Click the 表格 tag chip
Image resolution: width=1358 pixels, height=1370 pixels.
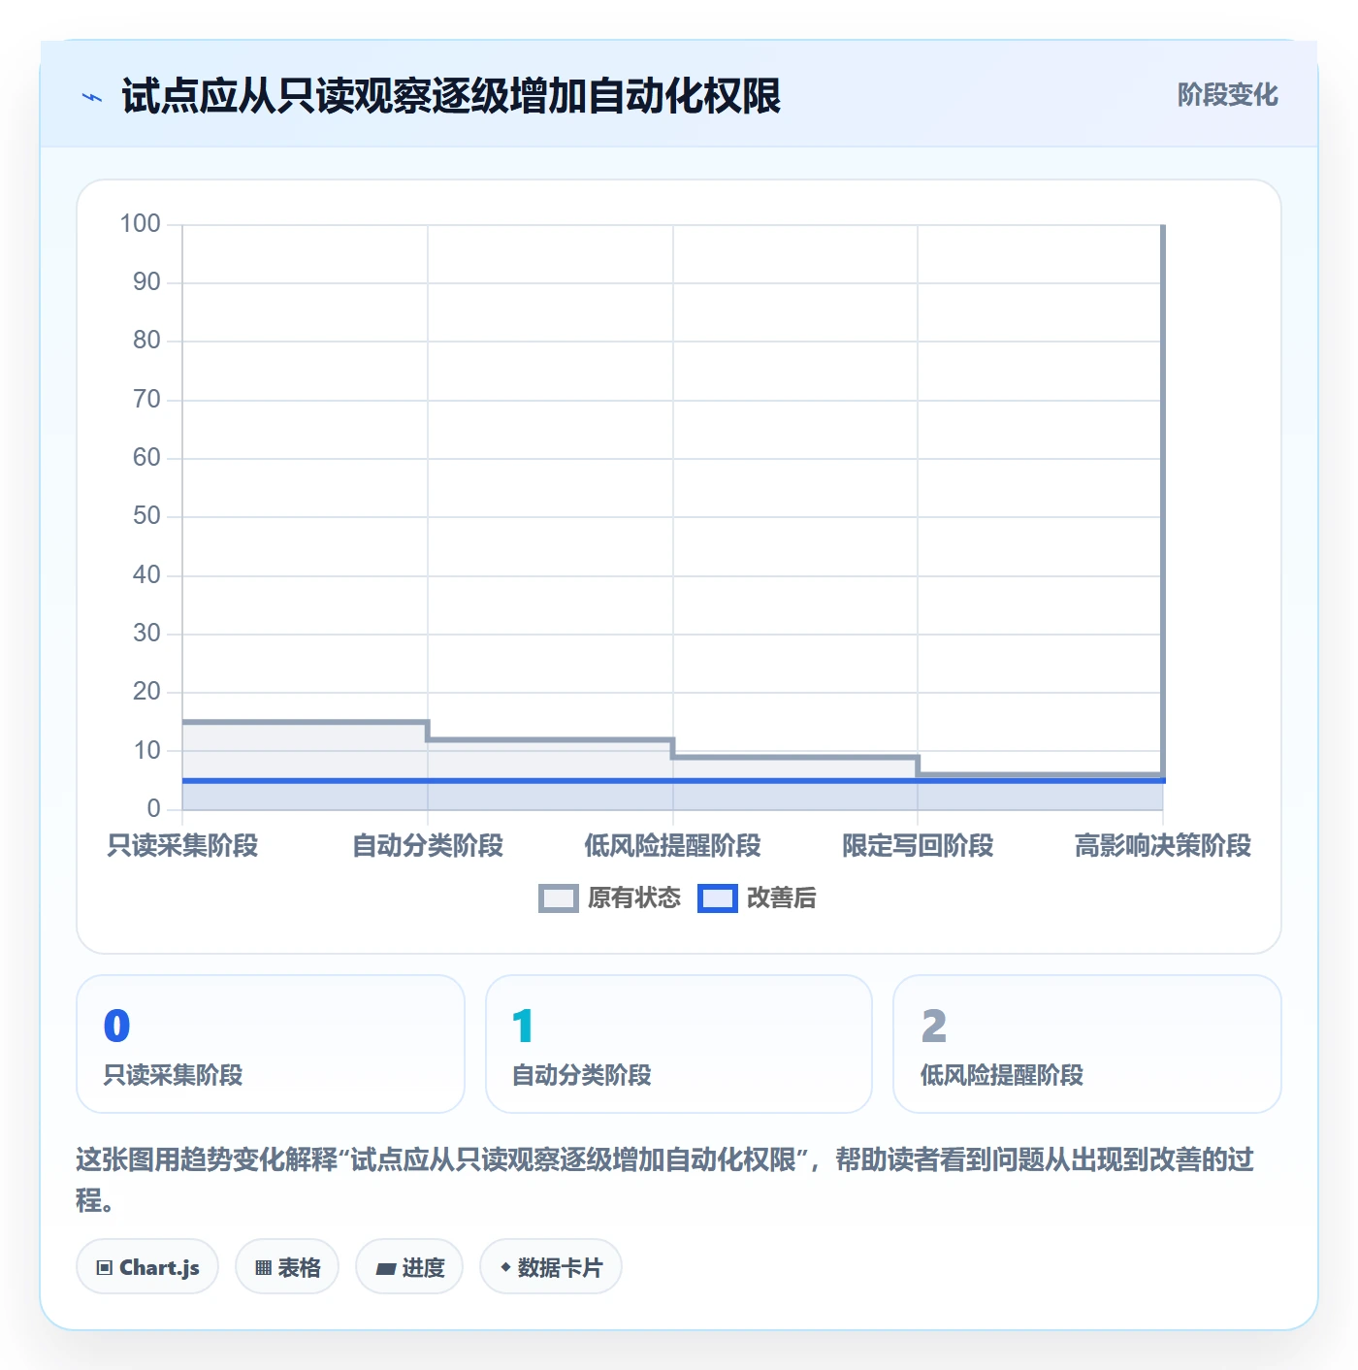[287, 1267]
